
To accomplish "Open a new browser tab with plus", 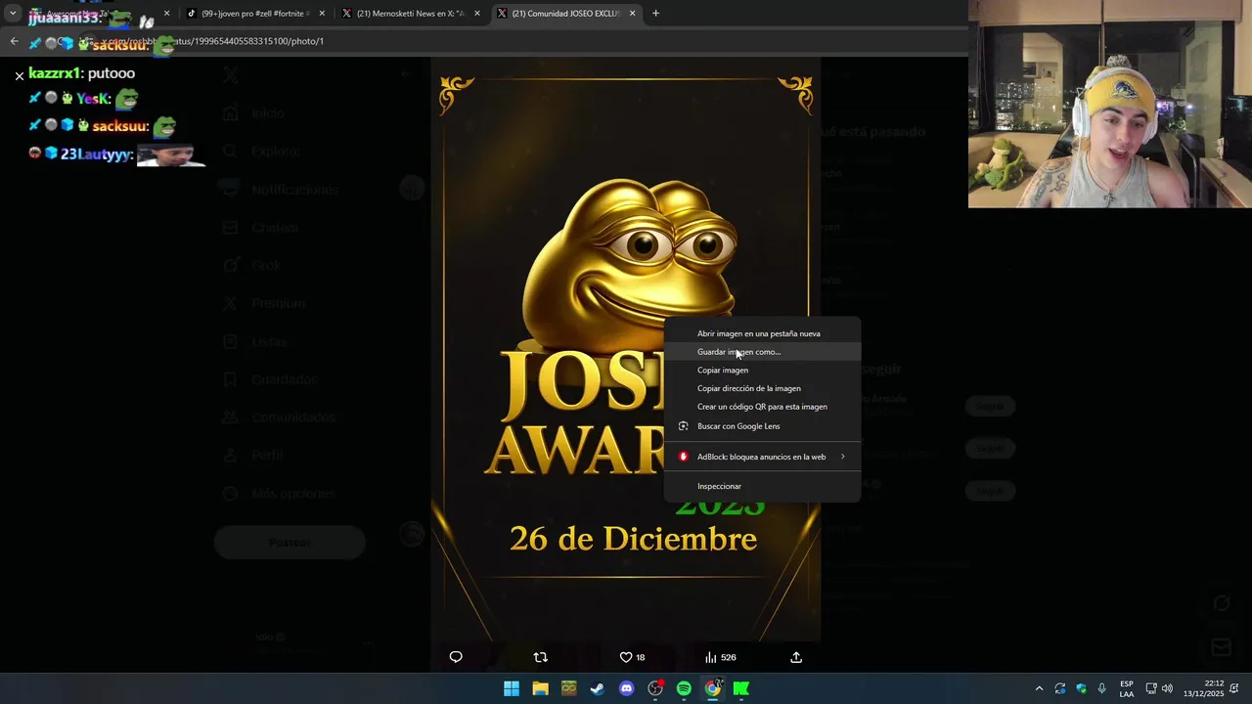I will (x=655, y=14).
